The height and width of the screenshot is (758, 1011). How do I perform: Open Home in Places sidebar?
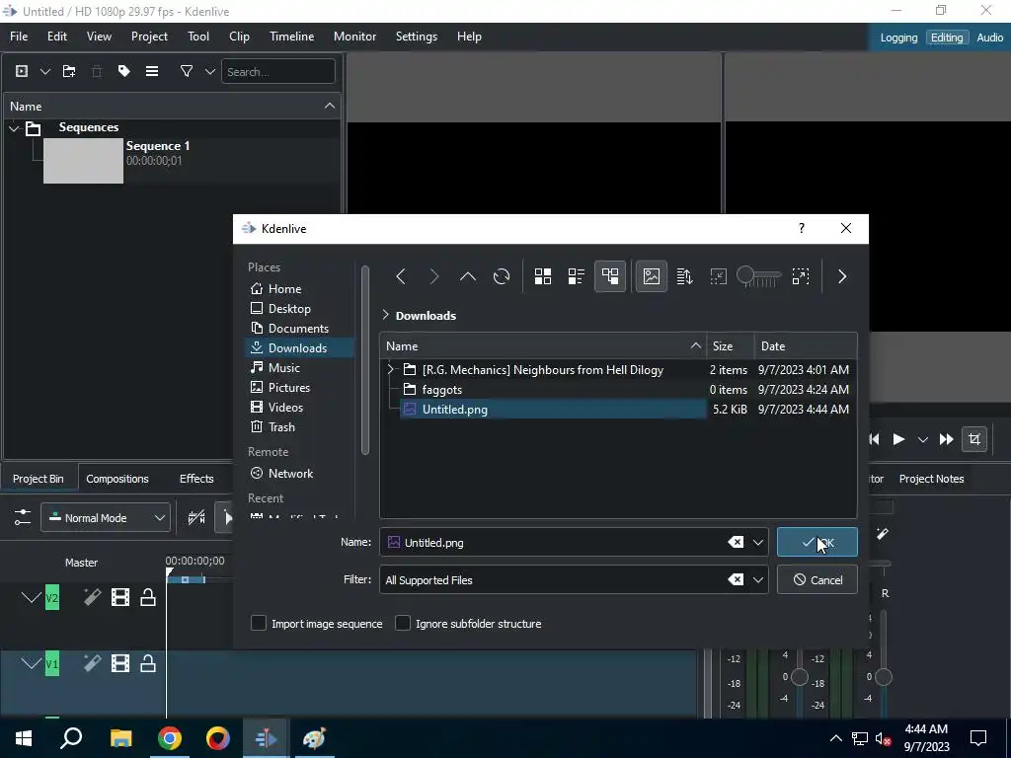click(x=284, y=289)
